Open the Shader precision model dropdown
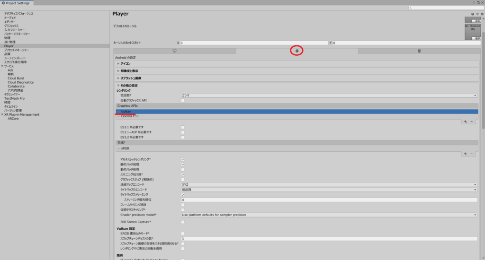The height and width of the screenshot is (260, 485). 329,215
